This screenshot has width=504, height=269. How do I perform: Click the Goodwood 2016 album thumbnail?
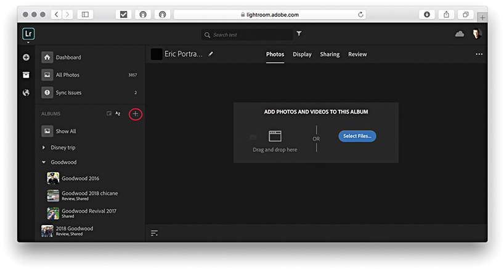click(53, 178)
